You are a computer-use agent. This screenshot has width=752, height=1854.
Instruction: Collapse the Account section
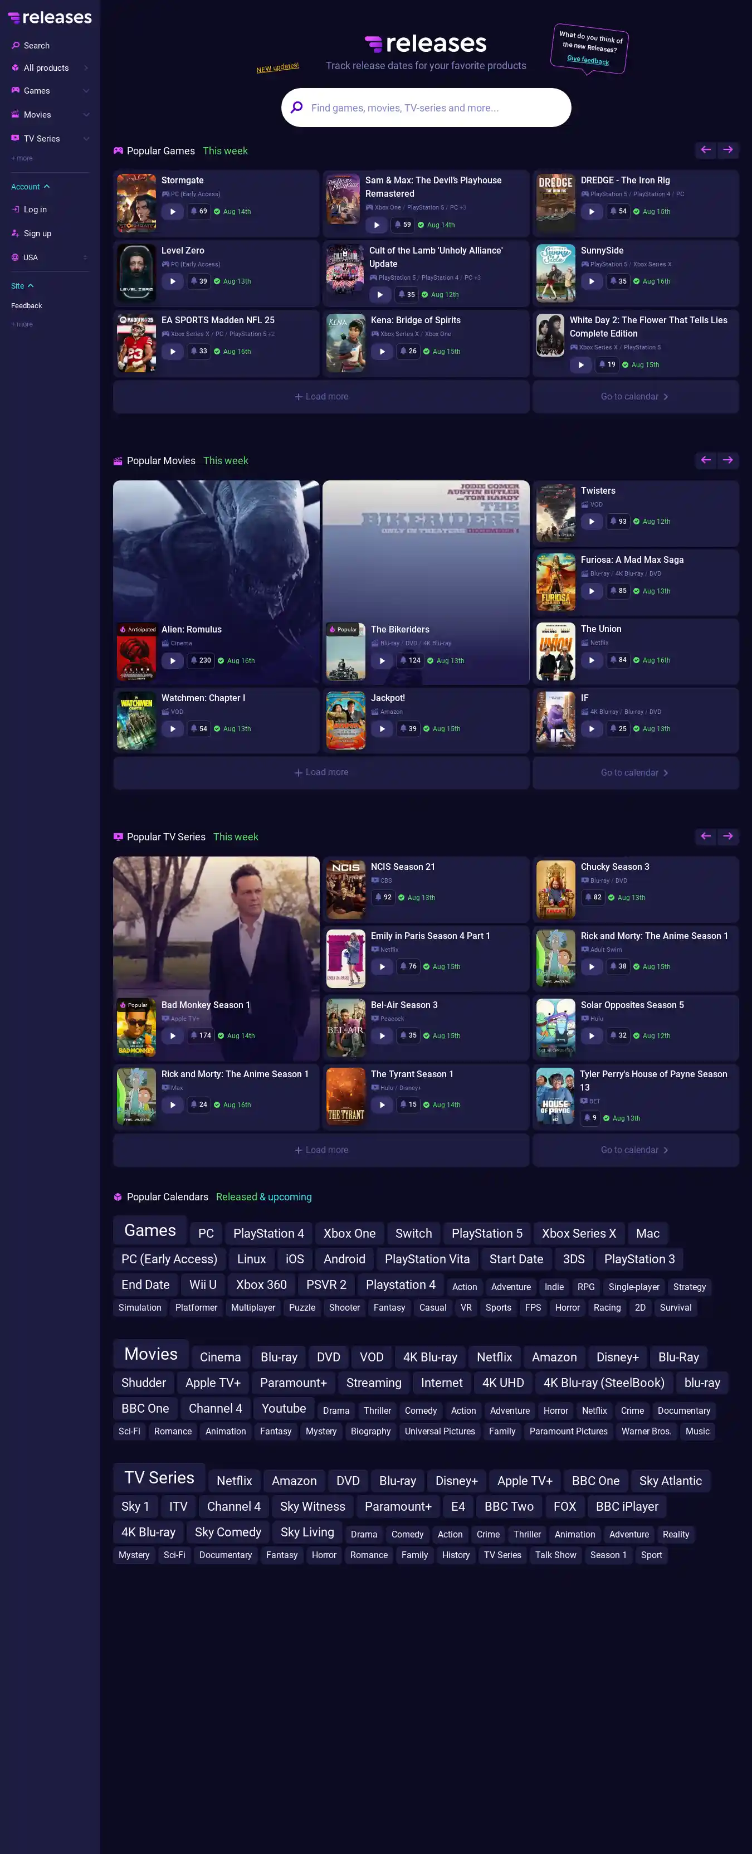[x=30, y=187]
